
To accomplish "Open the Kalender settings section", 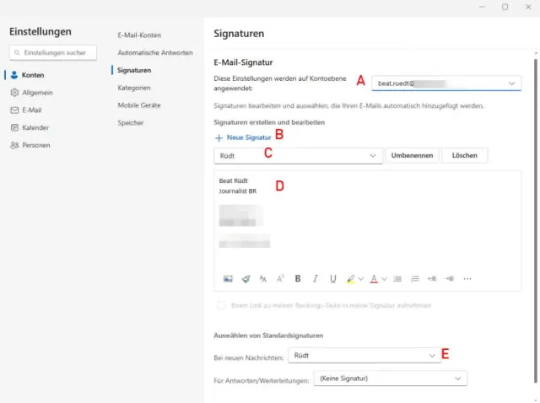I will point(36,127).
